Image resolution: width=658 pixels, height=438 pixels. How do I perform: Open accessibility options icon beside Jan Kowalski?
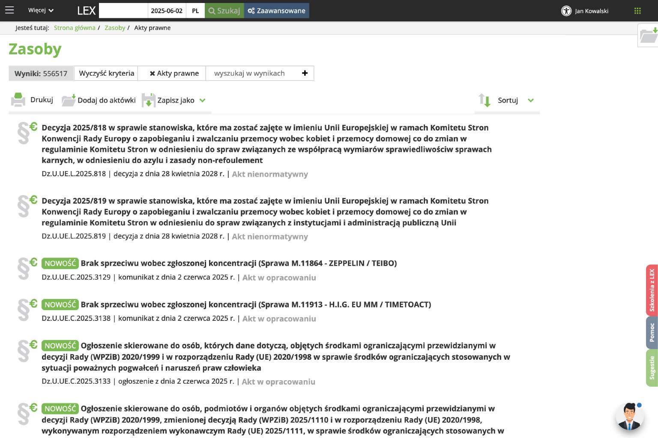[x=566, y=11]
